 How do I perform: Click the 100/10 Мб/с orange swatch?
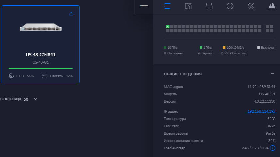(224, 48)
